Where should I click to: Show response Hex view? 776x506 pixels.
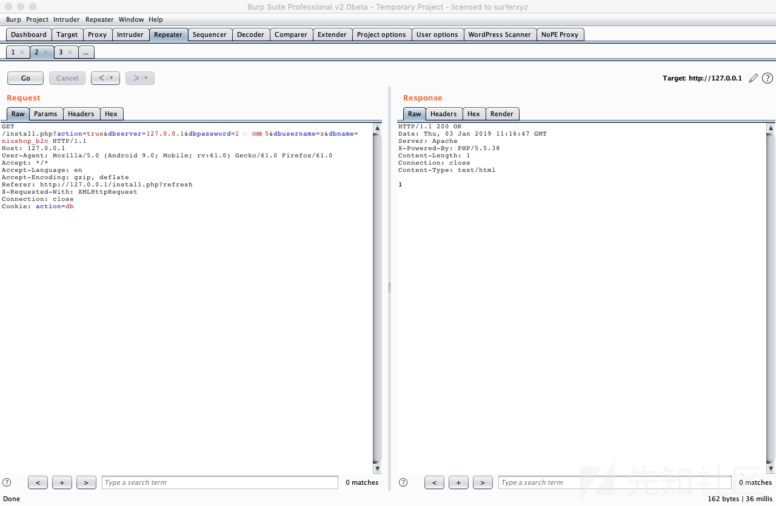tap(473, 114)
